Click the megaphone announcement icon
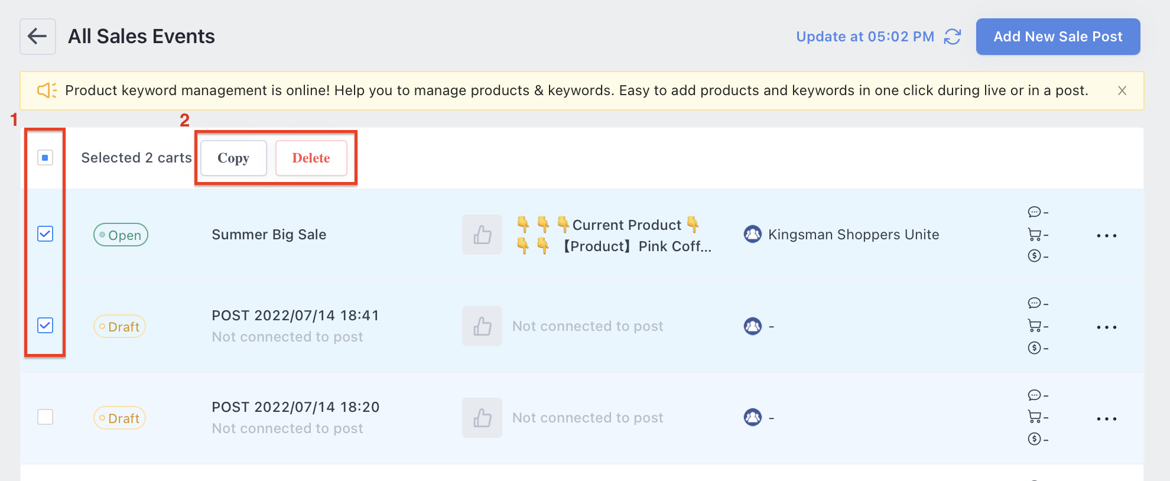1170x481 pixels. coord(47,90)
